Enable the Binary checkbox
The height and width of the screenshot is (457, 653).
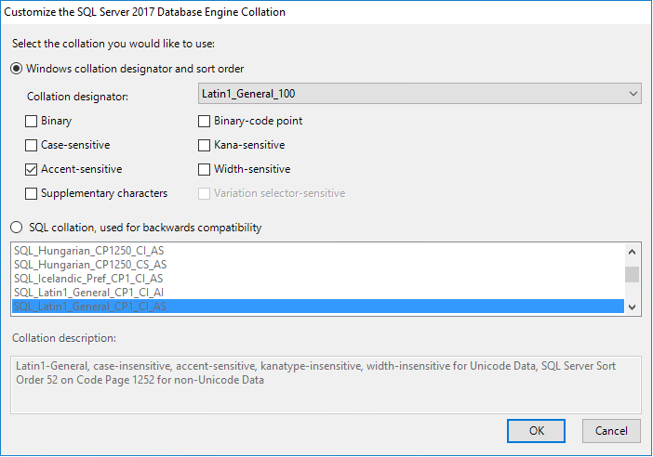(x=33, y=121)
